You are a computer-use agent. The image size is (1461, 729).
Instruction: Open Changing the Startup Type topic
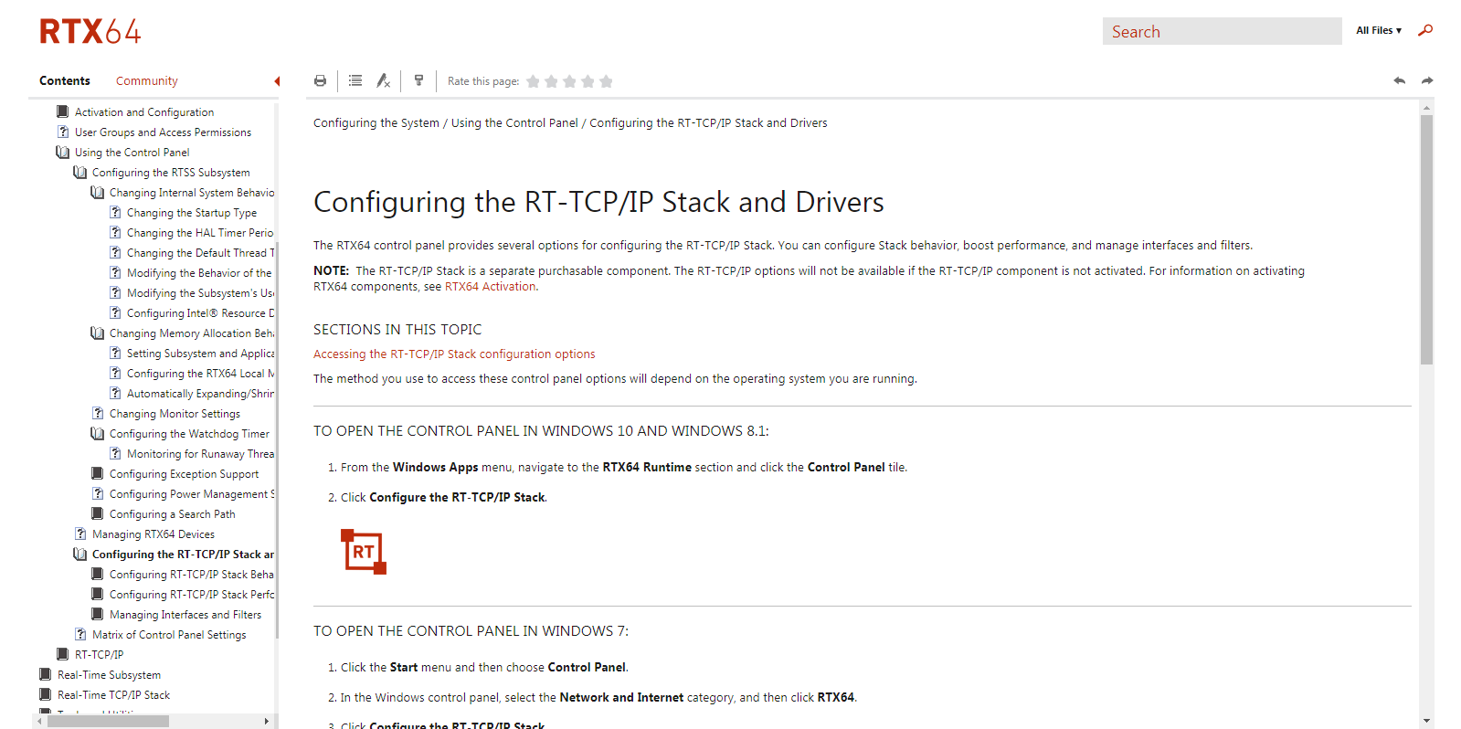coord(192,212)
